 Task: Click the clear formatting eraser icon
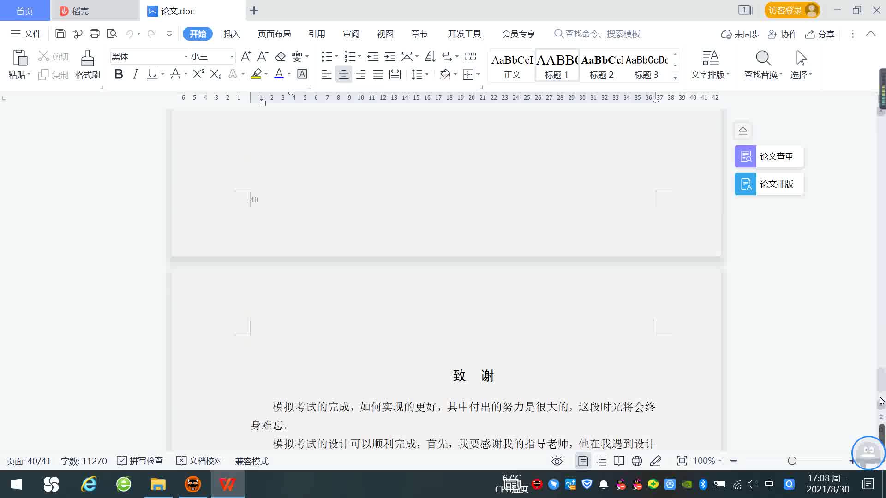tap(280, 57)
